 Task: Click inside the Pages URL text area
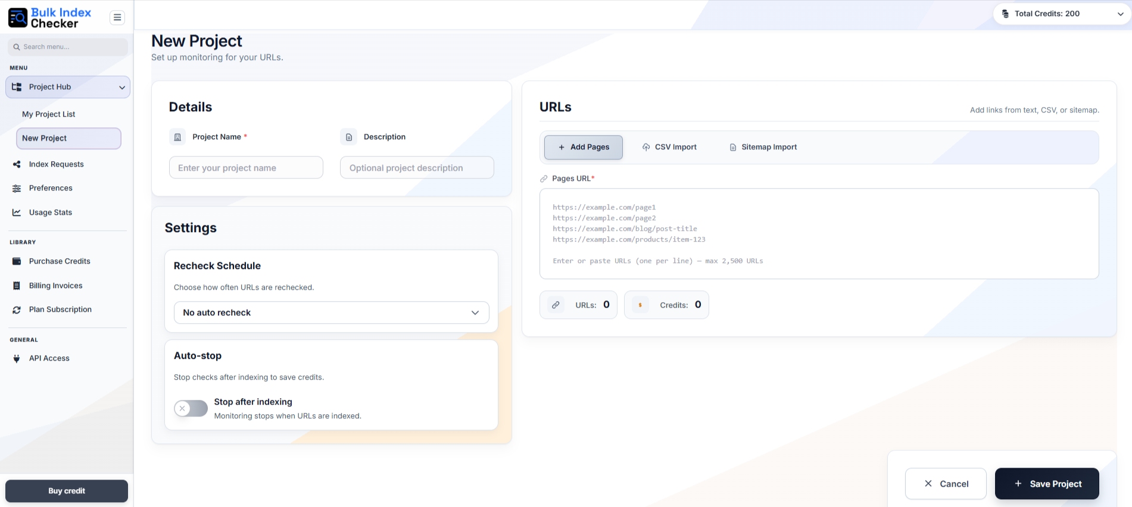click(819, 234)
